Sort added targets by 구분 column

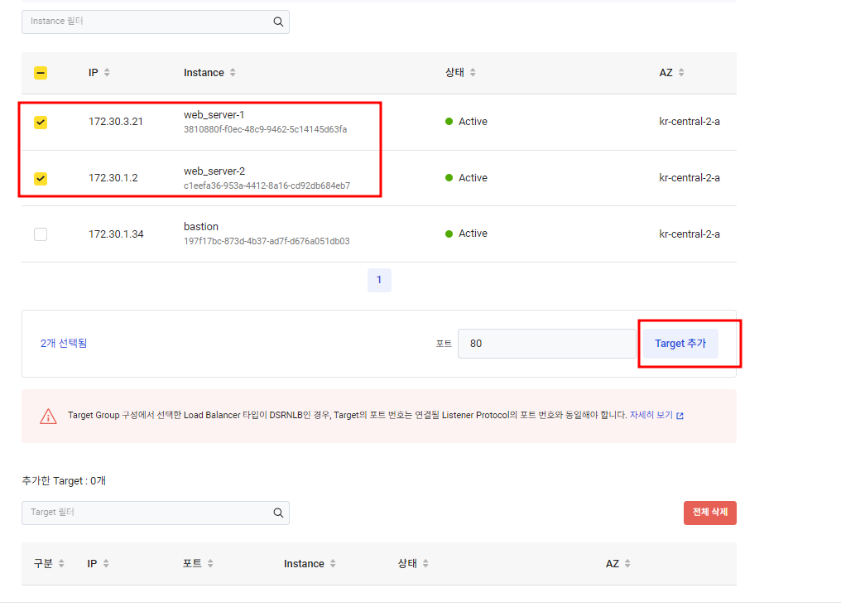tap(61, 563)
